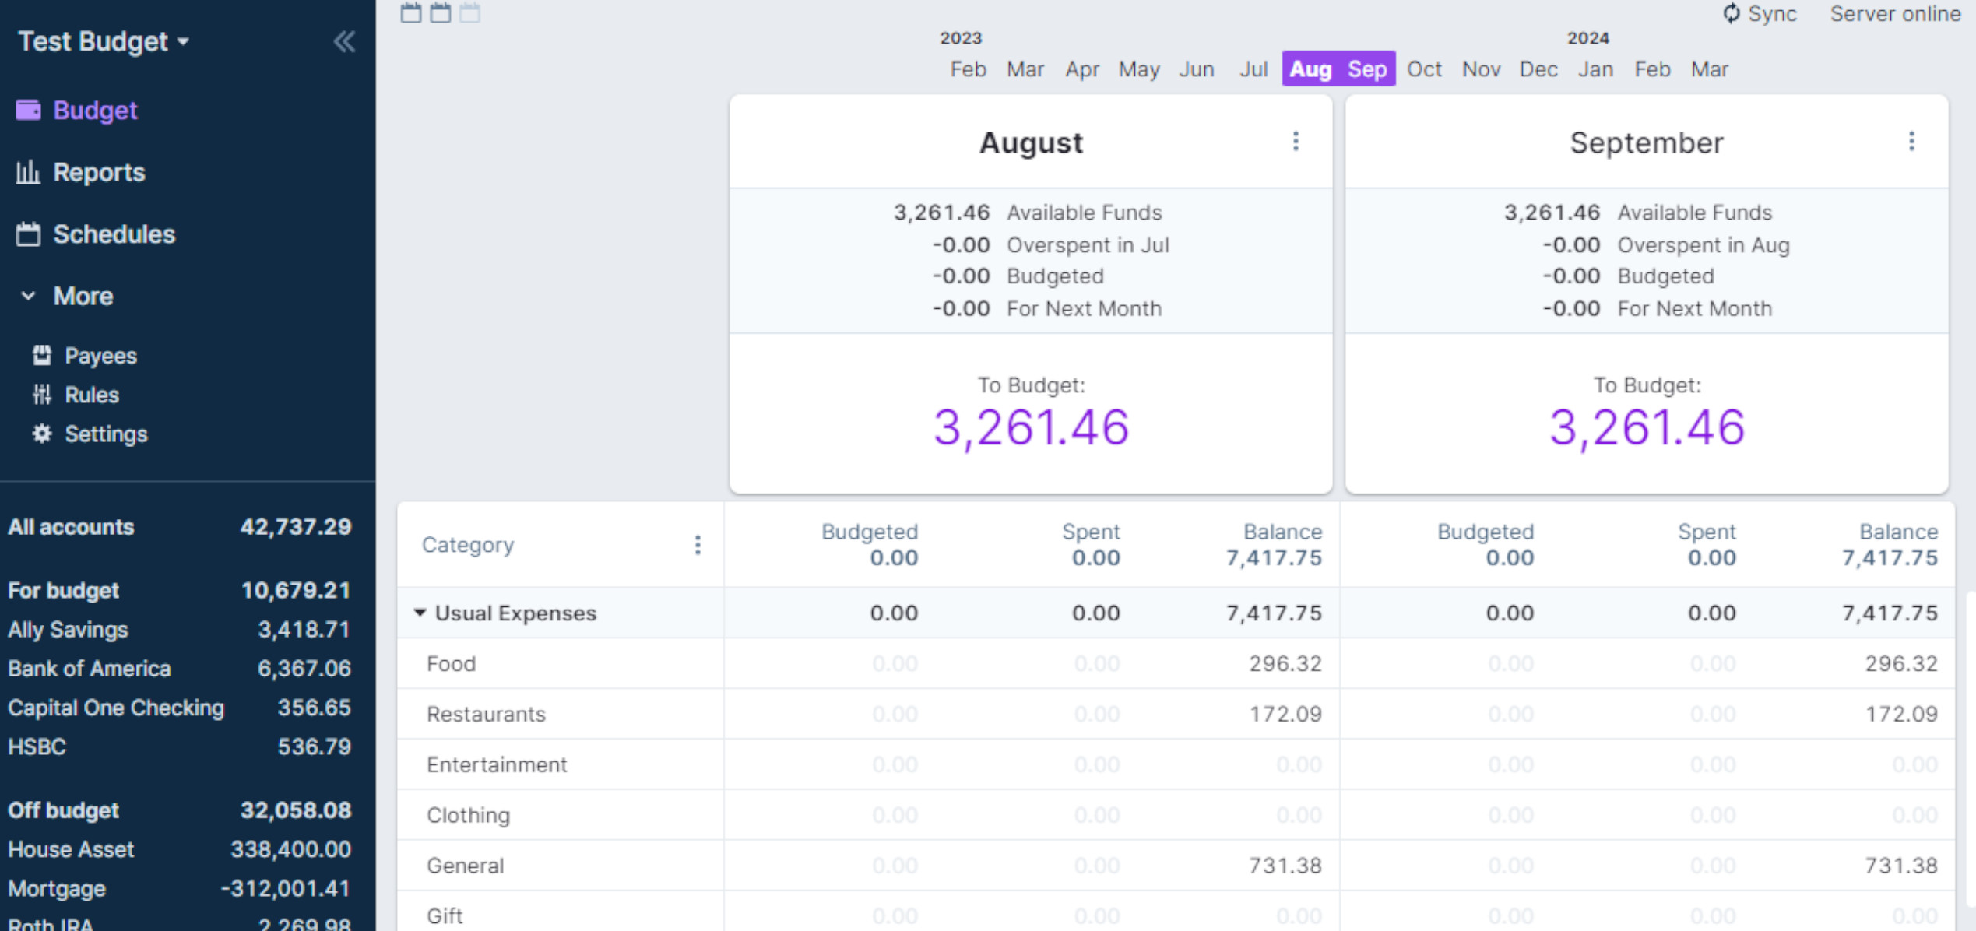
Task: Select Jul in the month picker
Action: pos(1253,69)
